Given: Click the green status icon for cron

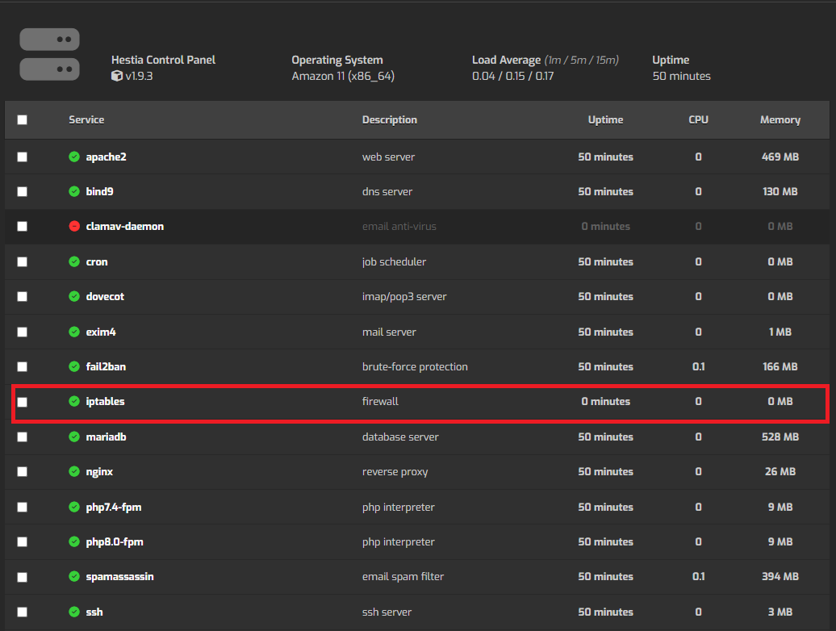Looking at the screenshot, I should click(74, 261).
